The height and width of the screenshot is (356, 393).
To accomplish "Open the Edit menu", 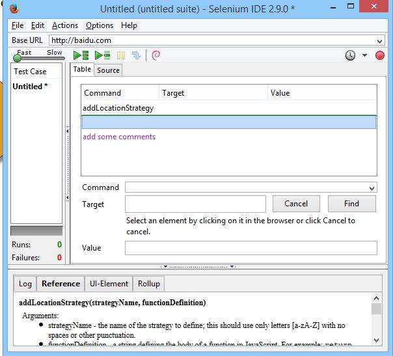I will (38, 25).
